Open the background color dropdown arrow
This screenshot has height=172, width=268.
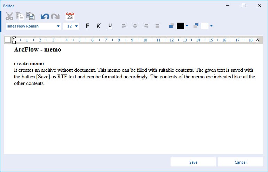click(211, 26)
